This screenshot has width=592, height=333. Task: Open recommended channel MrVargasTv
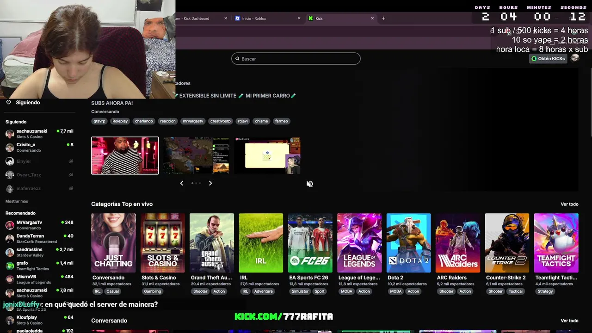coord(39,225)
